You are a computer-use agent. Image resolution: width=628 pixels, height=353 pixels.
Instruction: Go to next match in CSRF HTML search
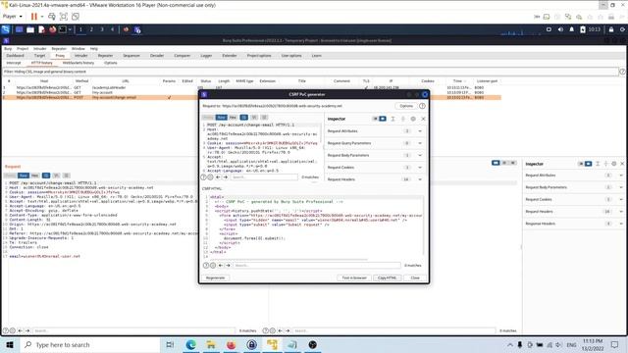[x=228, y=266]
